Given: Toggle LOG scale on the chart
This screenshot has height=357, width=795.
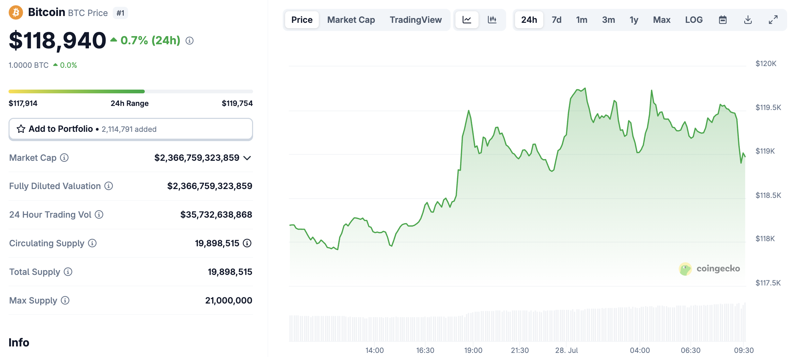Looking at the screenshot, I should click(694, 20).
